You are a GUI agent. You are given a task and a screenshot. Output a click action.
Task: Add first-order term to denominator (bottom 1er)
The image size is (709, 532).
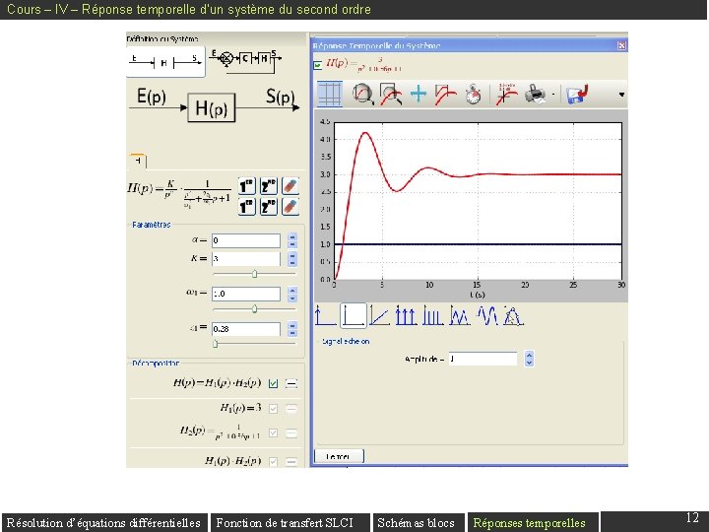[x=247, y=207]
